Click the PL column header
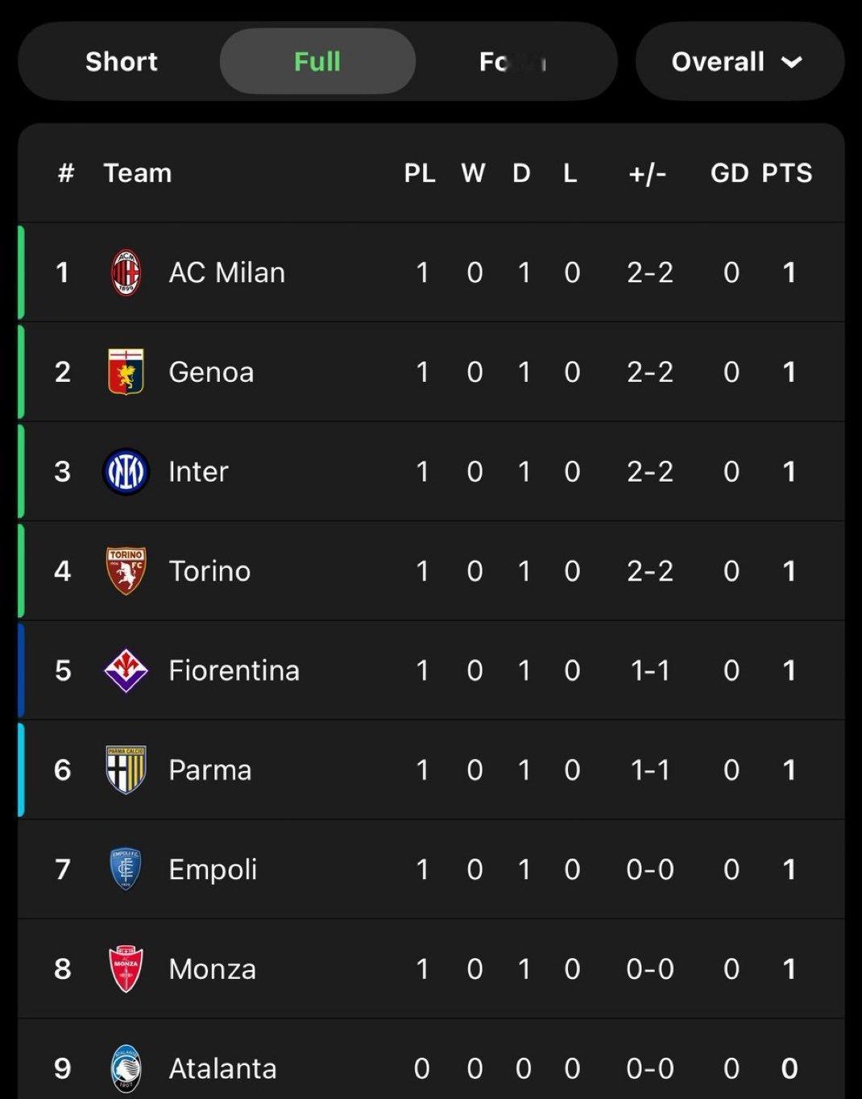The height and width of the screenshot is (1099, 862). click(420, 172)
